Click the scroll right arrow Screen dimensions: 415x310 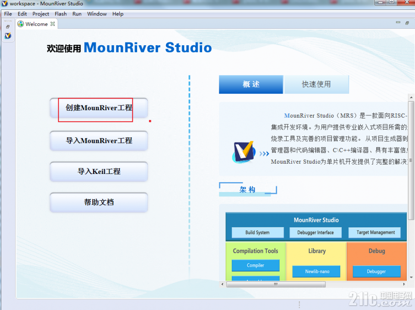point(404,284)
